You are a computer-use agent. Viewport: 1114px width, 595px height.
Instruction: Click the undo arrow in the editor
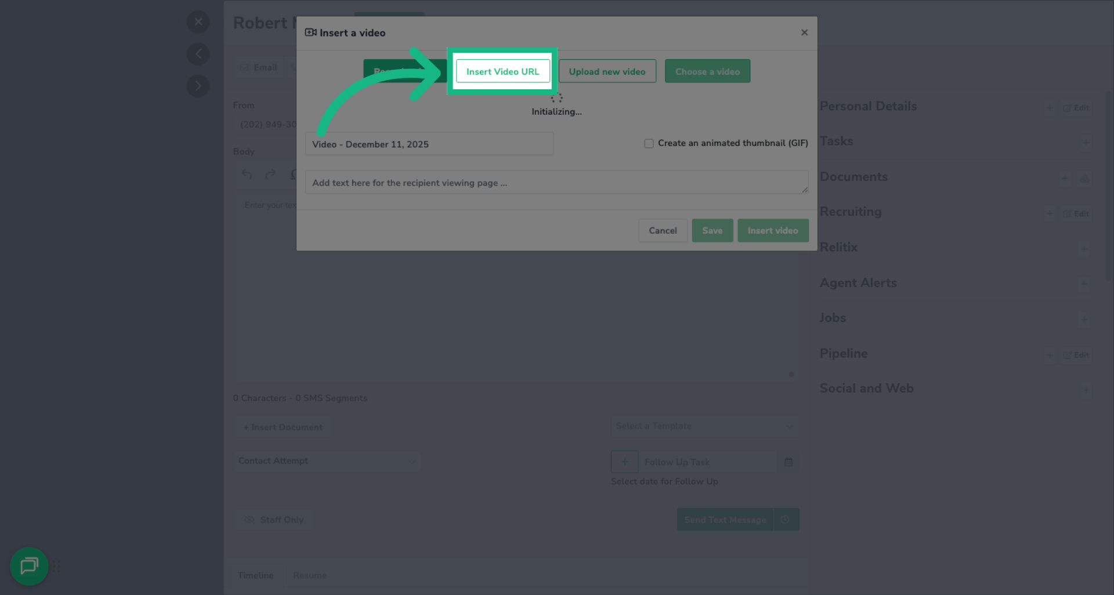(247, 174)
